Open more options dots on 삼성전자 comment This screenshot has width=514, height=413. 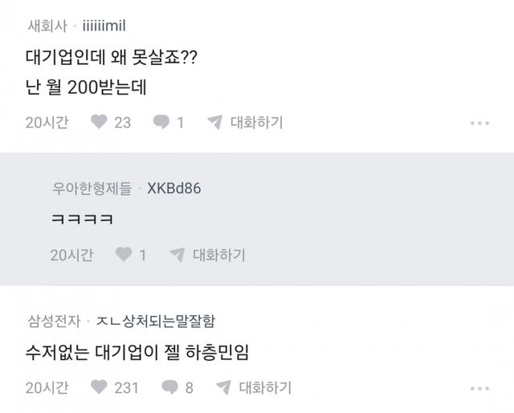(x=479, y=388)
